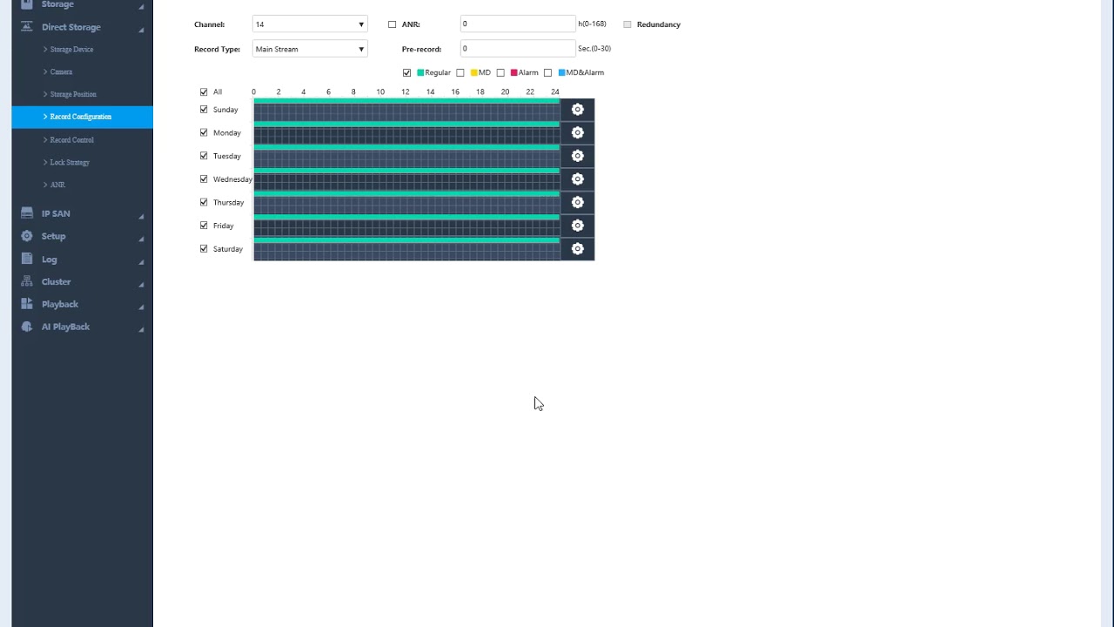
Task: Open the Channel dropdown
Action: point(310,24)
